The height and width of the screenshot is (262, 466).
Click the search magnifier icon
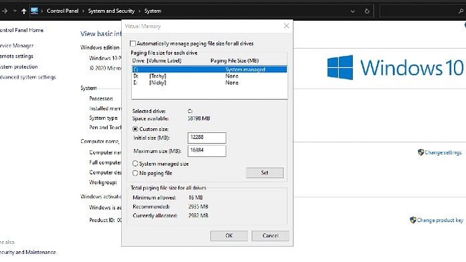461,11
